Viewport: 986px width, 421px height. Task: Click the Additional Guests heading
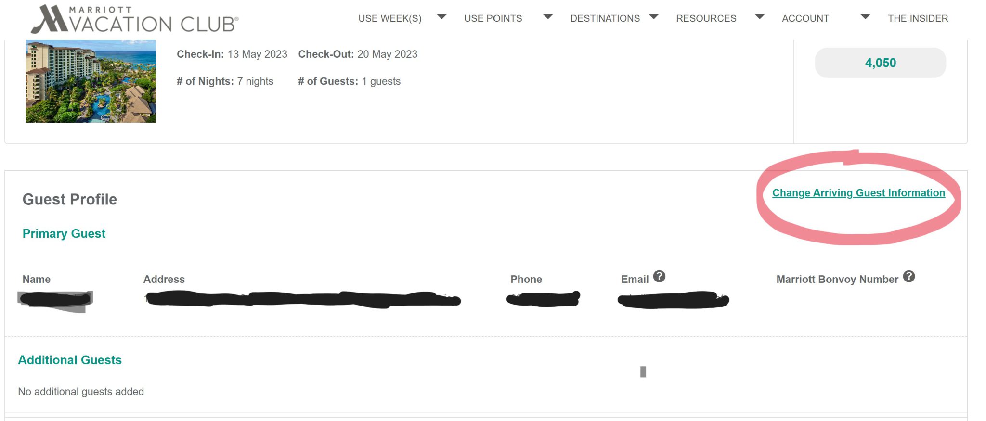(x=70, y=360)
